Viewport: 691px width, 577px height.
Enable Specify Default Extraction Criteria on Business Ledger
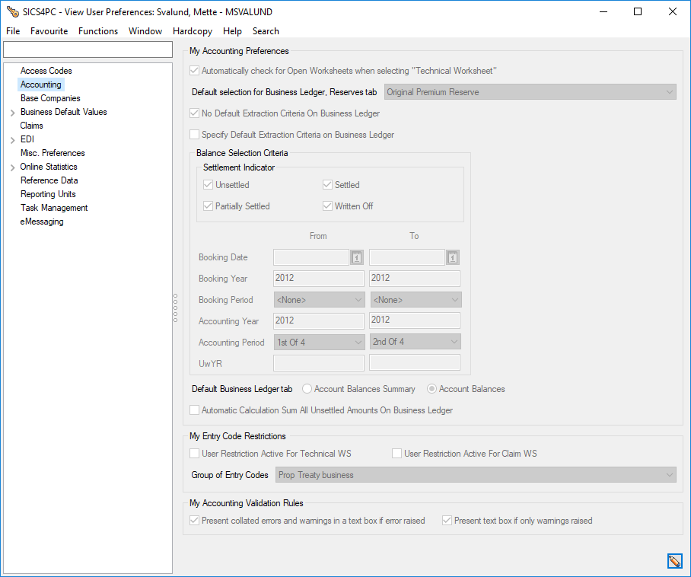tap(194, 135)
